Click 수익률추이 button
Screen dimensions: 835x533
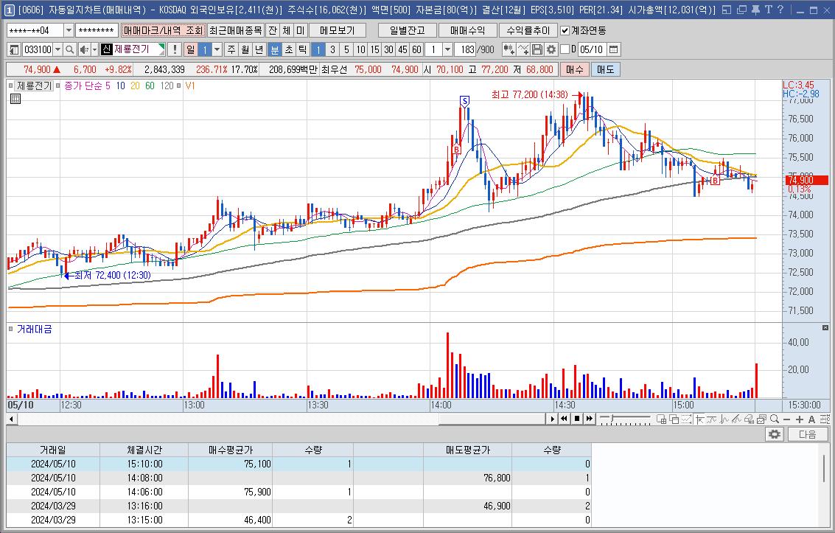(528, 30)
